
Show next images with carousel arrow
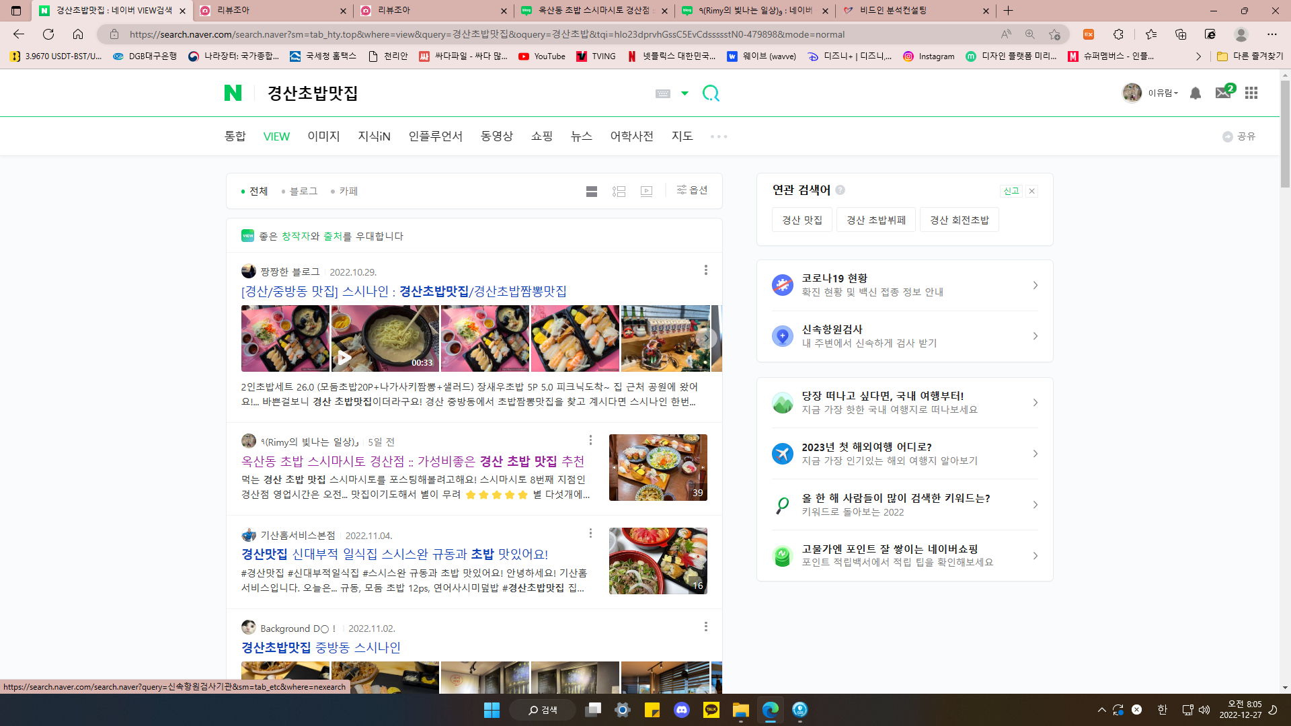coord(705,338)
